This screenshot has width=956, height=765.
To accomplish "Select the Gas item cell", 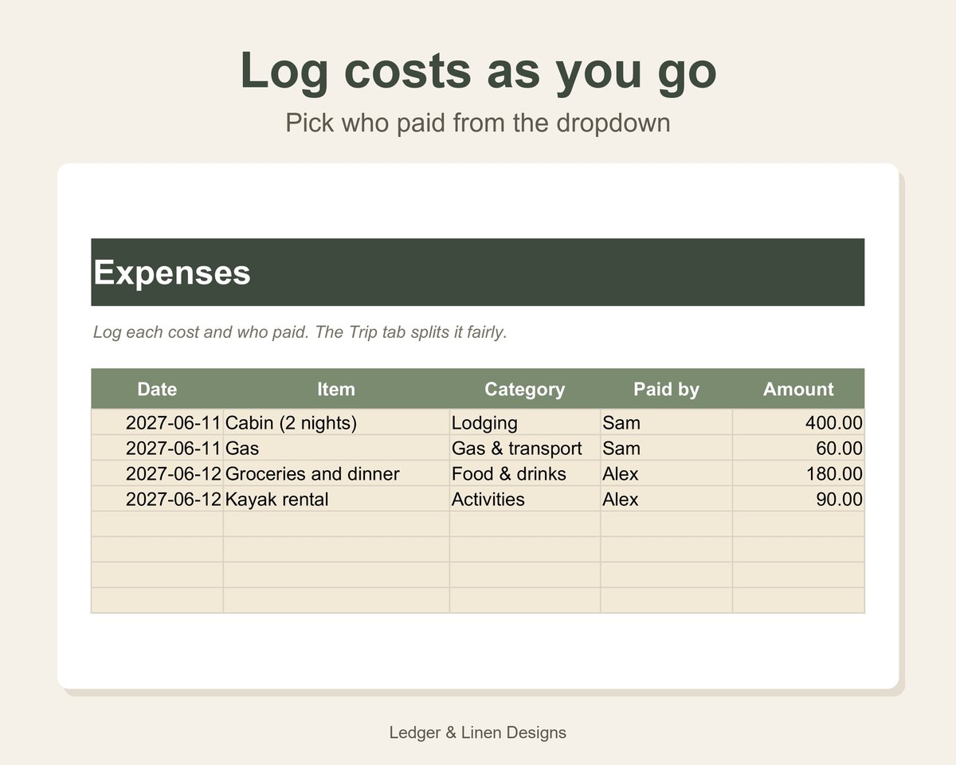I will (x=336, y=448).
